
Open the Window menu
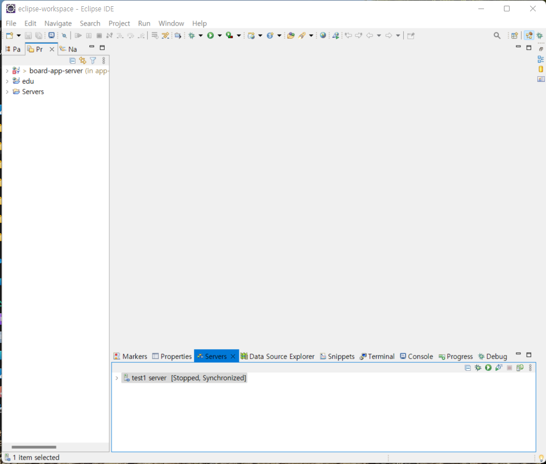(171, 23)
